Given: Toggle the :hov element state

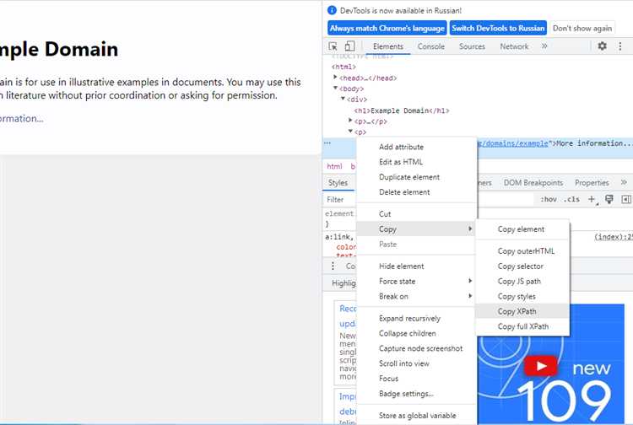Looking at the screenshot, I should point(549,199).
